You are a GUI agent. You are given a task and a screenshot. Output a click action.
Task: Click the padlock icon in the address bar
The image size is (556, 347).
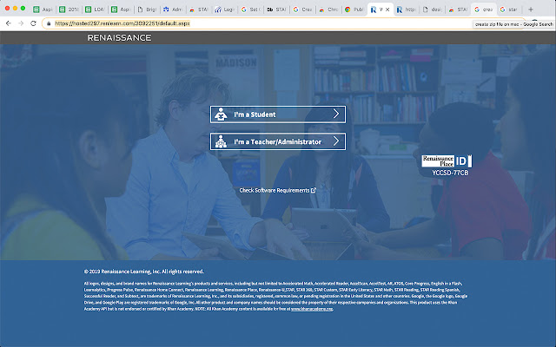tap(49, 23)
